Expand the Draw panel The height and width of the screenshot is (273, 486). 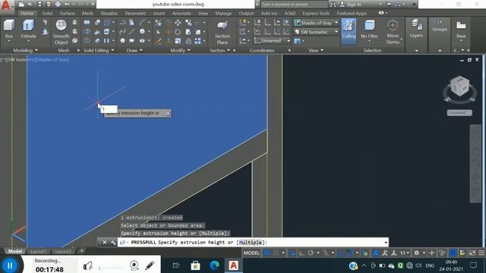point(134,50)
